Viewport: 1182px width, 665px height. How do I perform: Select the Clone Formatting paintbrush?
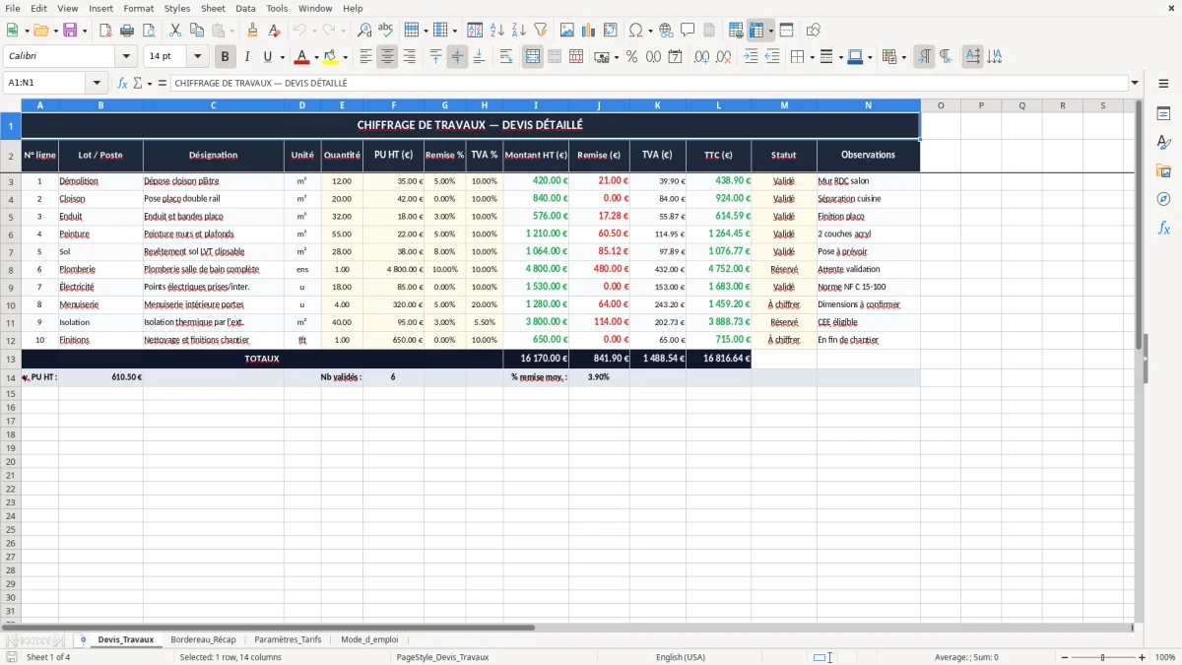point(252,31)
